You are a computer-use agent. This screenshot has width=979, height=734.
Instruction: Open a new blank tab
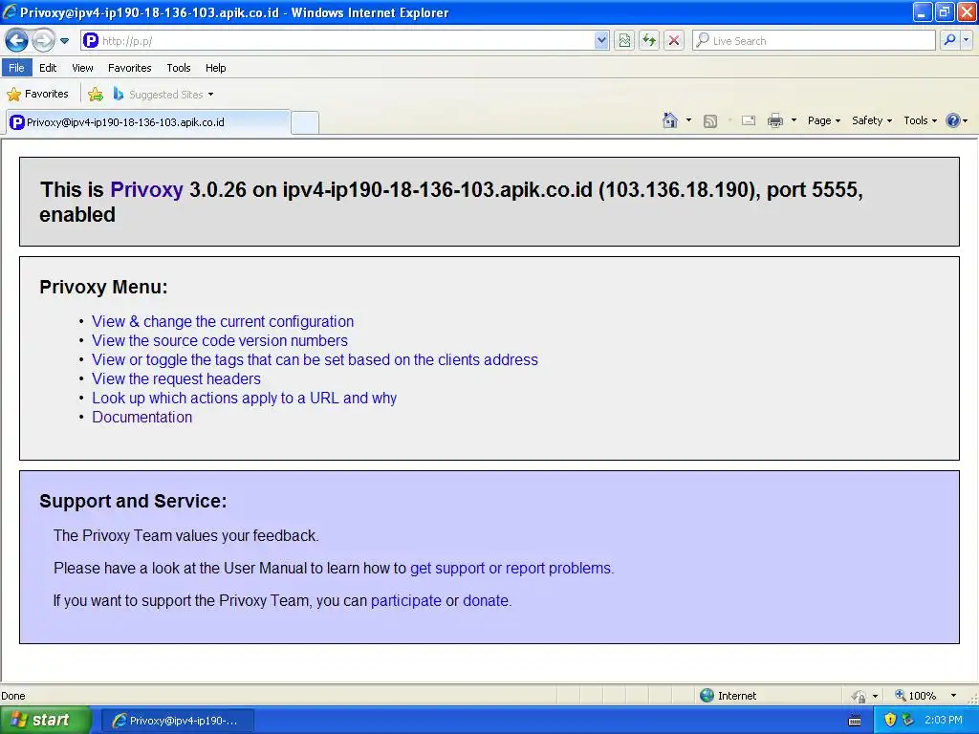[x=305, y=122]
